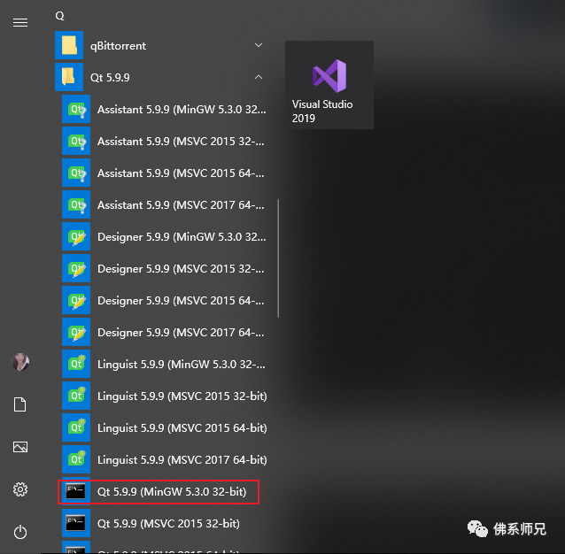
Task: Click Linguist 5.9.9 (MinGW 5.3.0 32-... text
Action: (182, 365)
